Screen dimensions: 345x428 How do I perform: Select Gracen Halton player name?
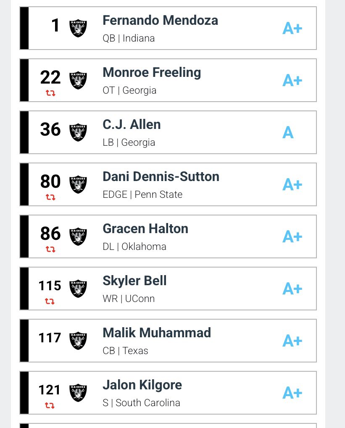pyautogui.click(x=145, y=228)
